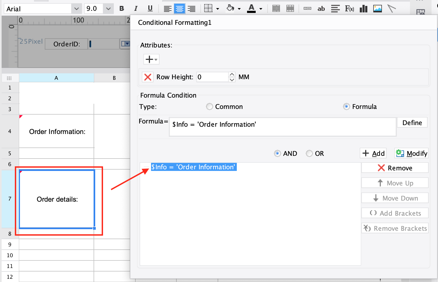Focus the Formula input field
Image resolution: width=438 pixels, height=282 pixels.
[x=283, y=127]
